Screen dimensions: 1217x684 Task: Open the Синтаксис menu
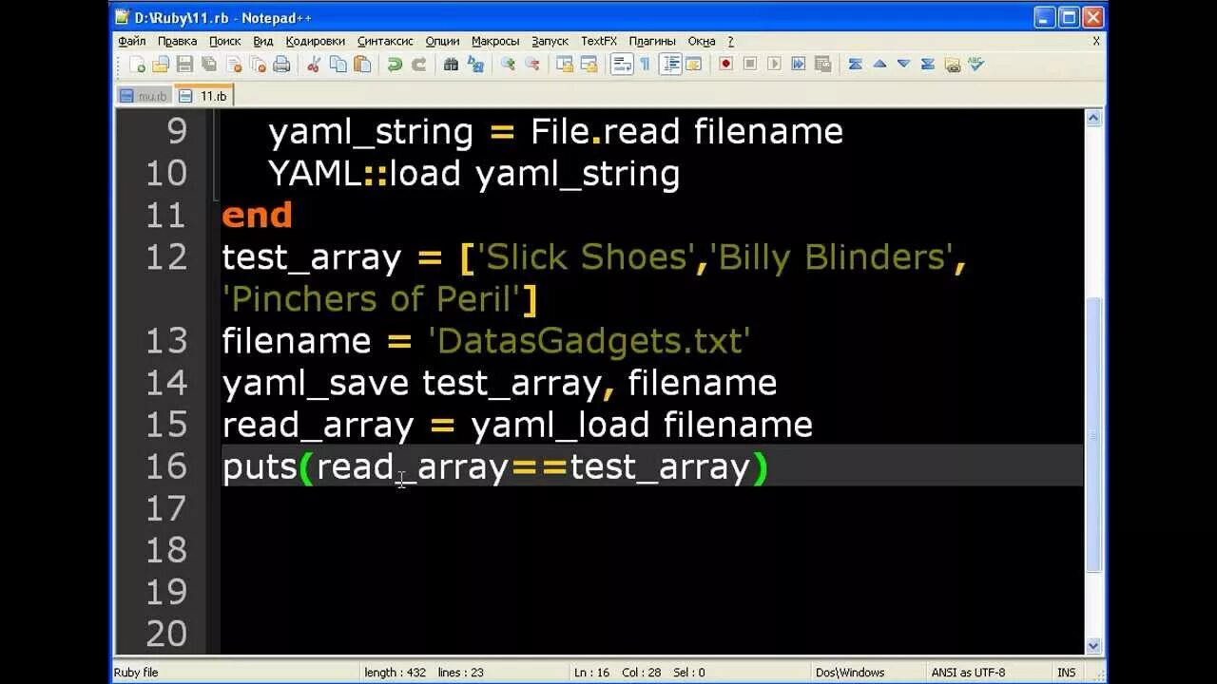click(385, 42)
